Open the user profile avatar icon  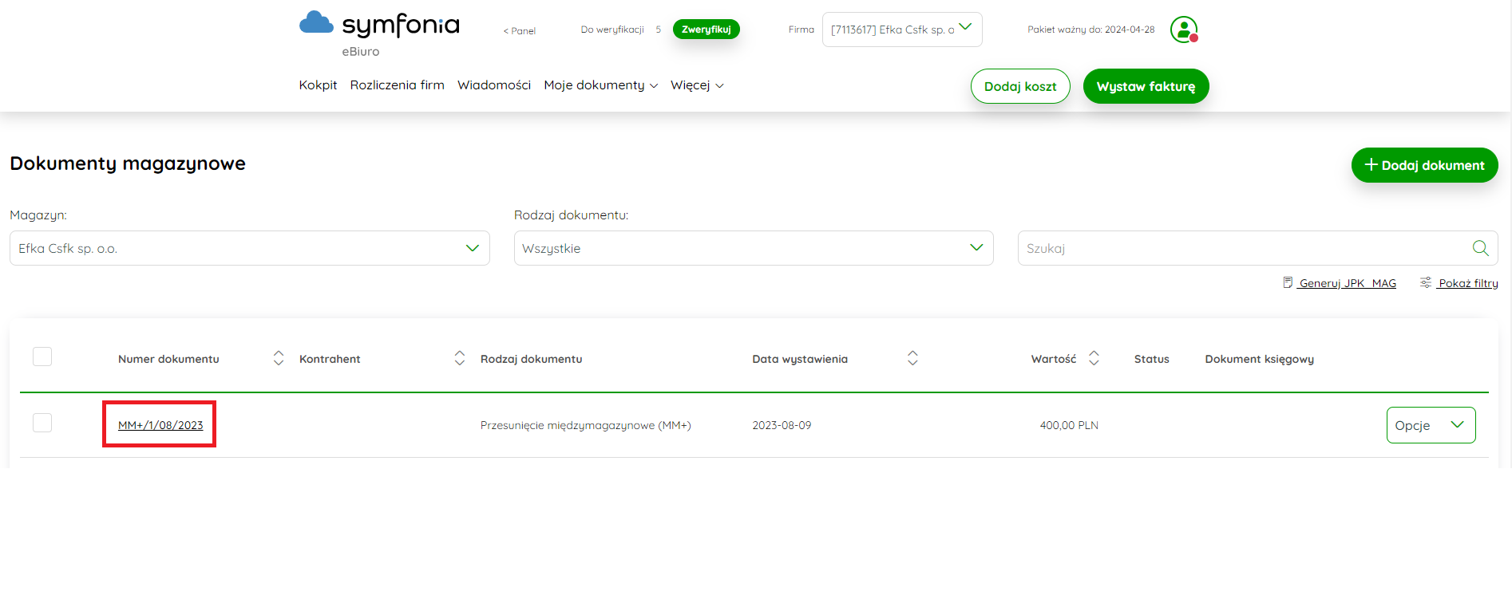[1184, 30]
